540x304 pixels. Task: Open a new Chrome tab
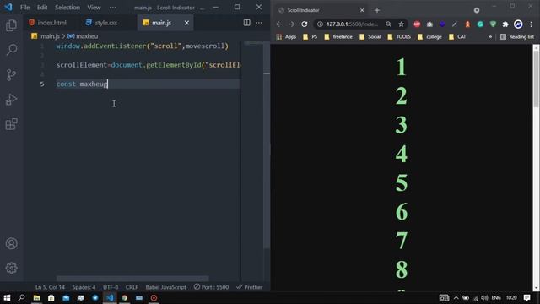(x=377, y=10)
